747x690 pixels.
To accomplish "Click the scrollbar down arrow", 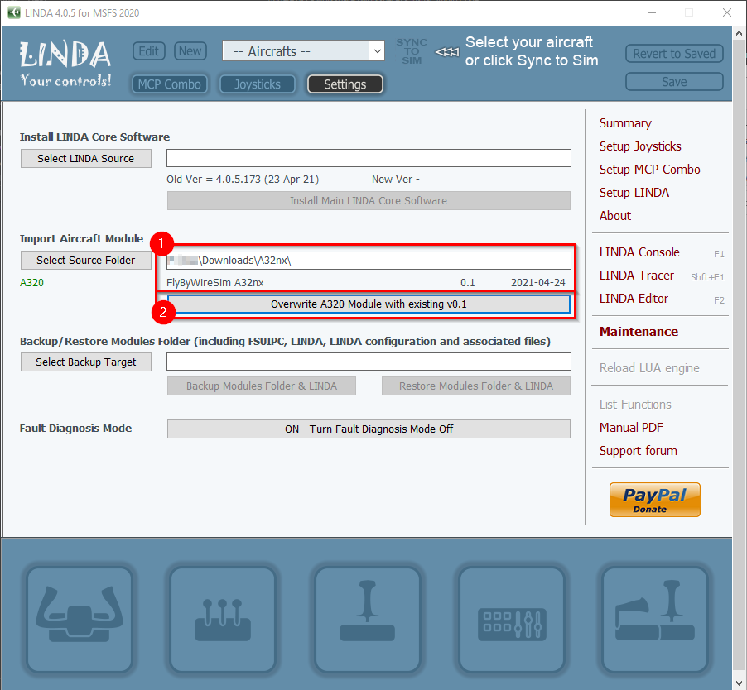I will click(x=740, y=684).
